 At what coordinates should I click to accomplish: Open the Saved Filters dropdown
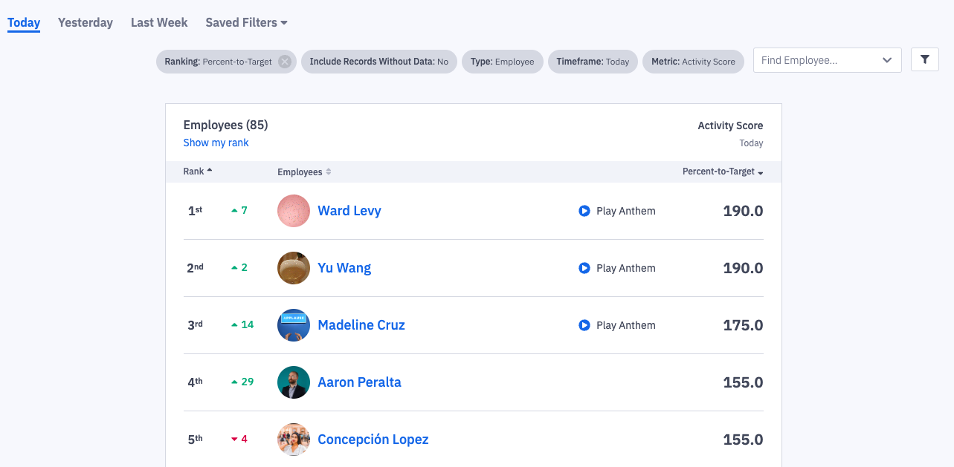246,22
